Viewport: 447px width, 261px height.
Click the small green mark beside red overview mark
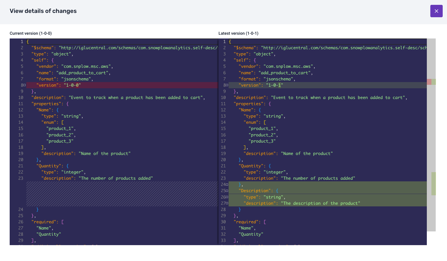[x=434, y=82]
